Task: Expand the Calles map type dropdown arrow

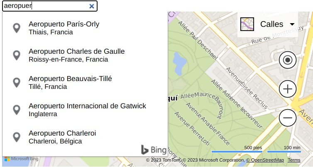Action: (x=292, y=24)
